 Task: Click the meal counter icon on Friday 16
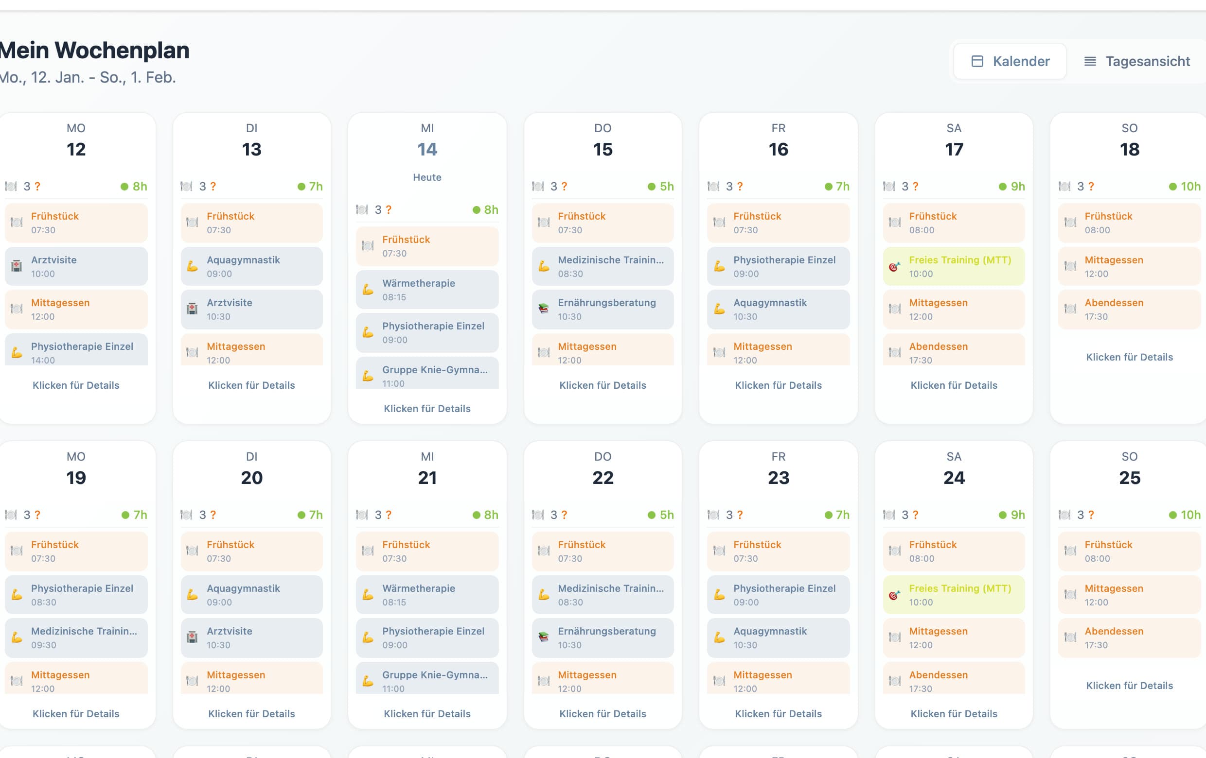713,186
